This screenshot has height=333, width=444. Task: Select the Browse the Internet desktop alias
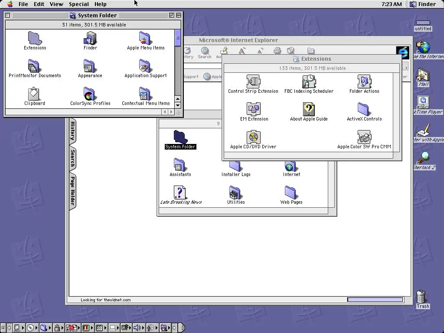pos(423,47)
